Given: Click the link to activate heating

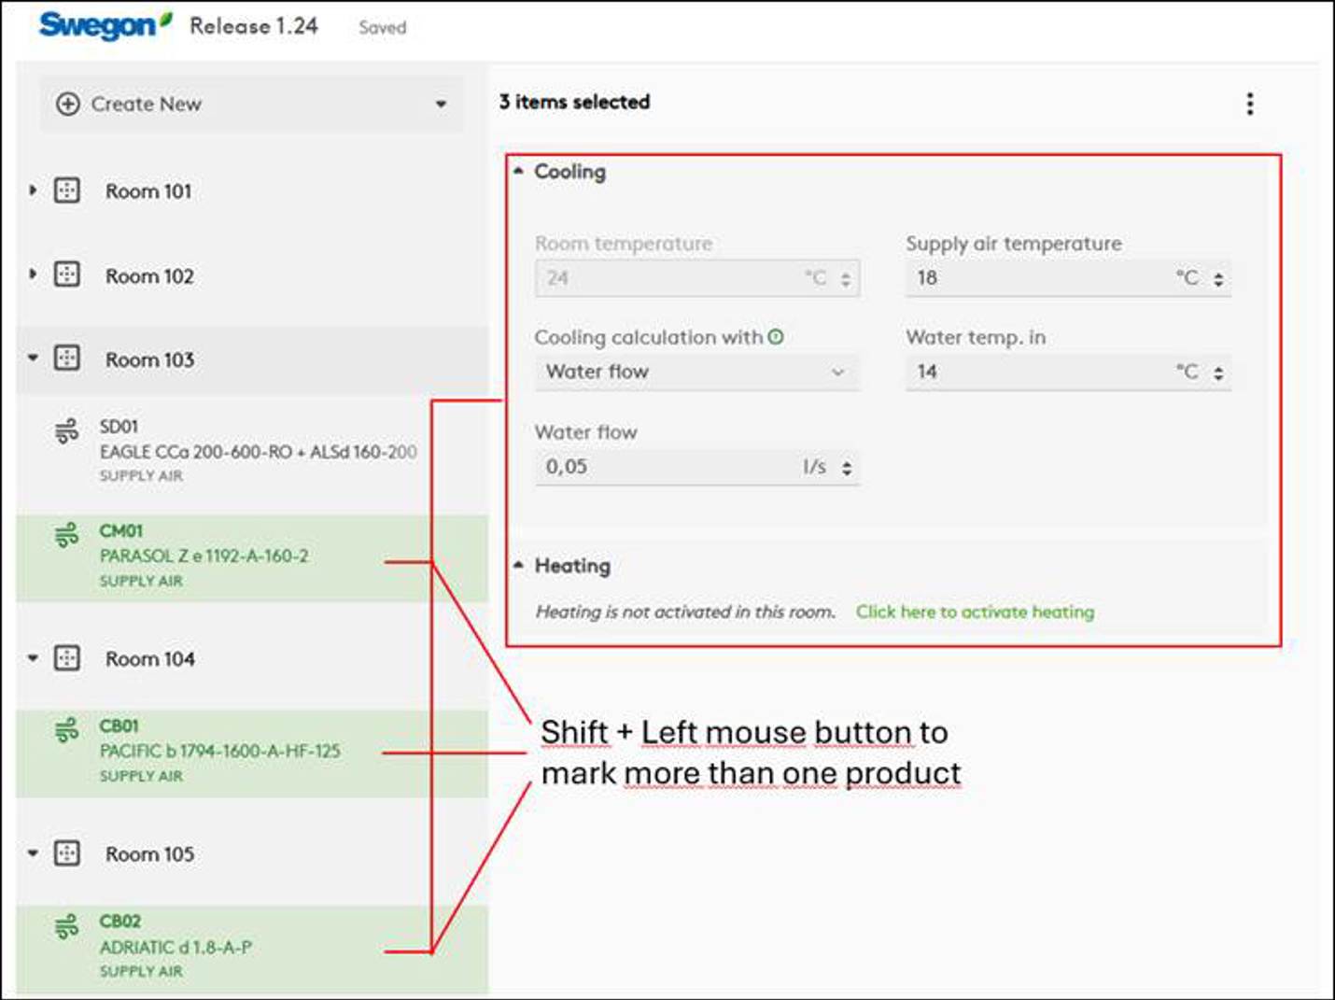Looking at the screenshot, I should coord(975,612).
